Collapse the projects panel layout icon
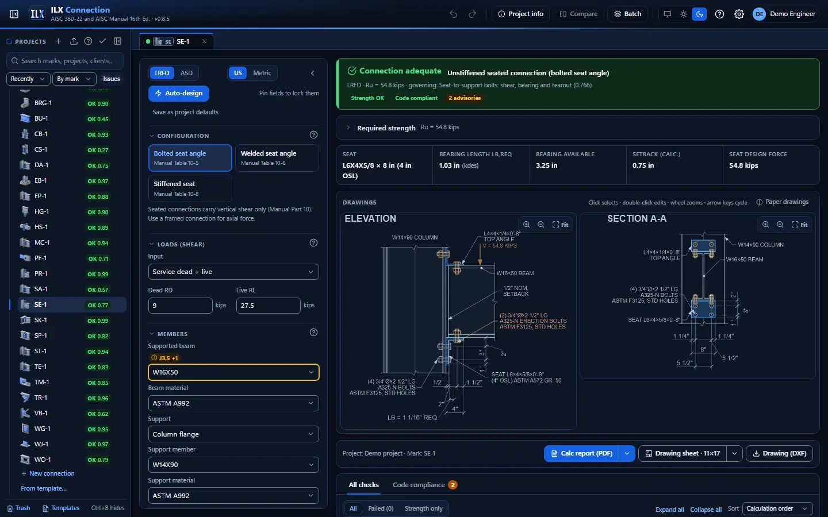This screenshot has height=517, width=828. click(x=118, y=41)
